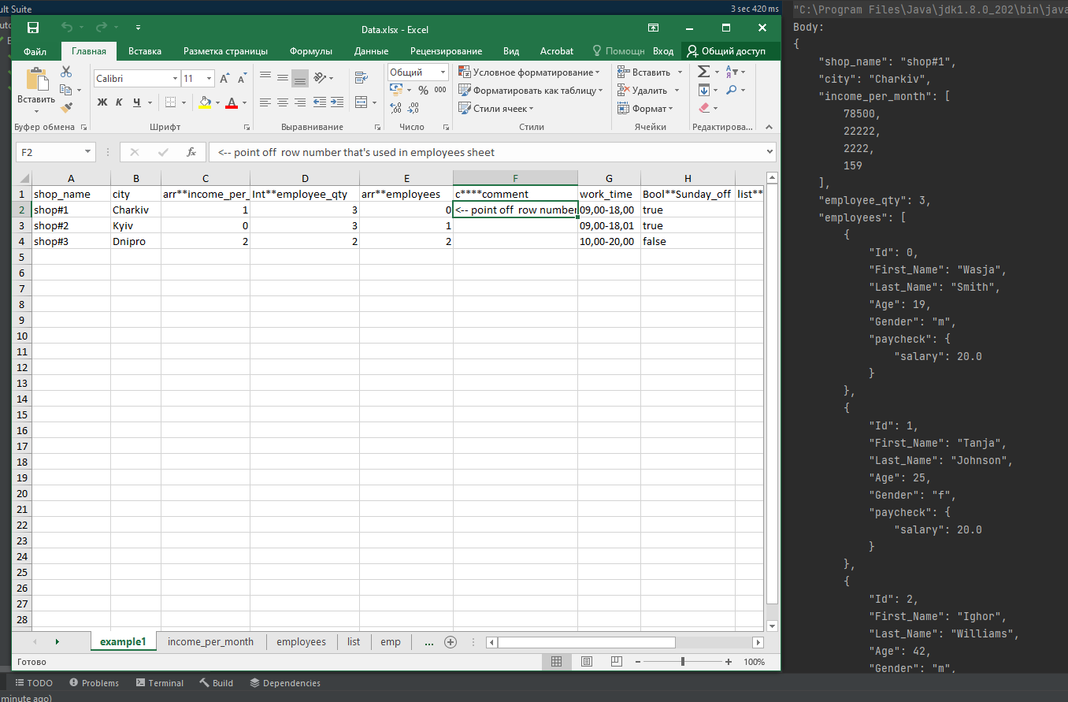The image size is (1068, 702).
Task: Open the Файл tab
Action: (35, 51)
